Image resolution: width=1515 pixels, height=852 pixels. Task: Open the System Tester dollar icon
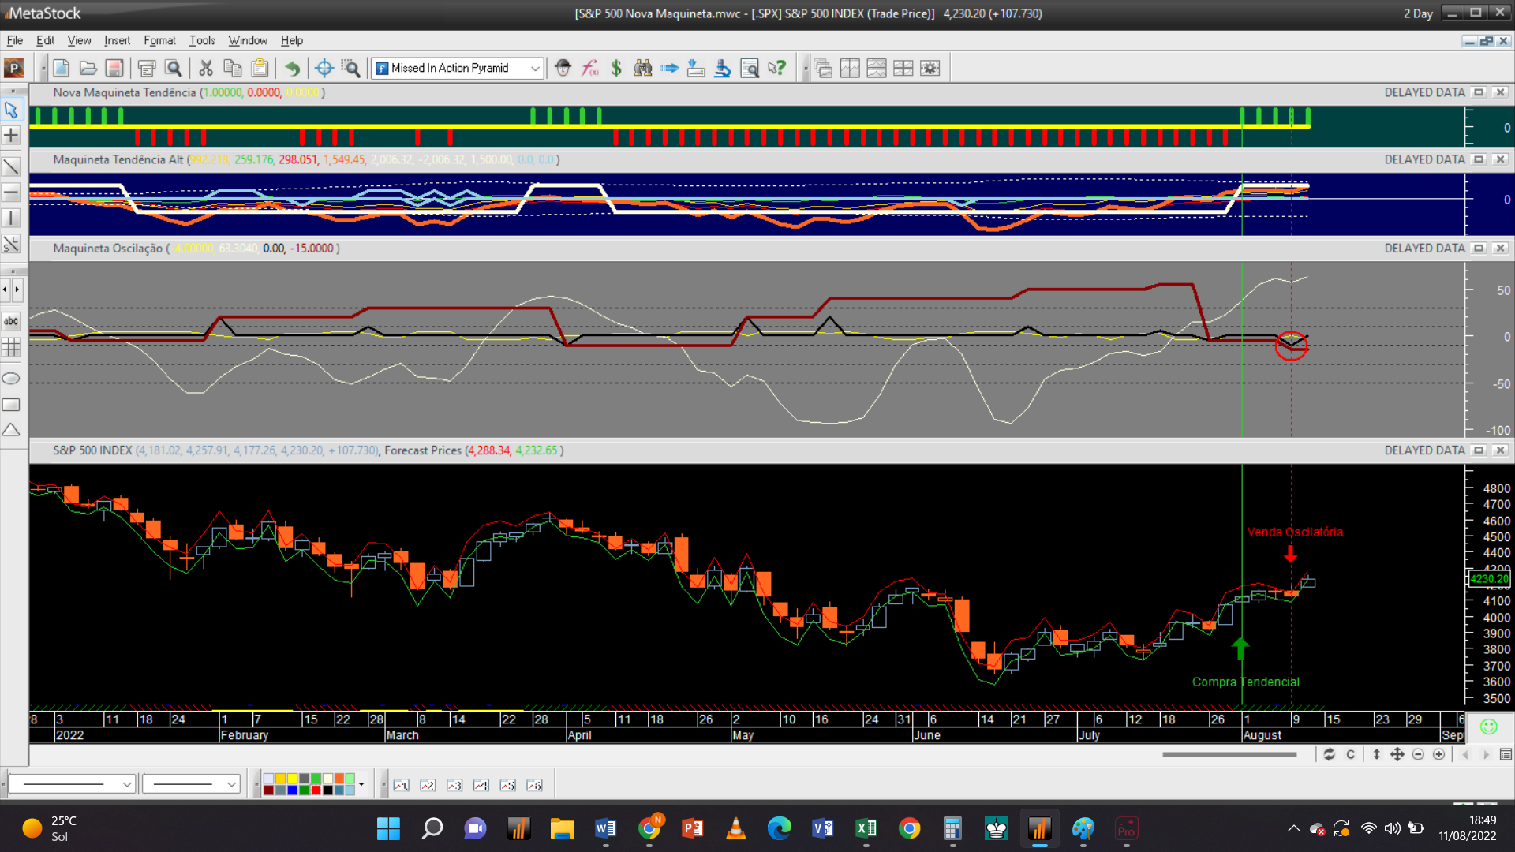tap(616, 68)
